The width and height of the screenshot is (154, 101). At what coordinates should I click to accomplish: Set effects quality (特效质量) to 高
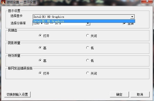[x=40, y=60]
